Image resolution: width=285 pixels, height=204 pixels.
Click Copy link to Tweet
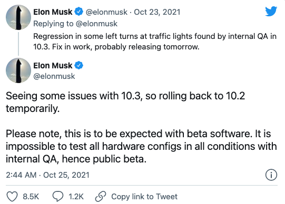click(144, 197)
